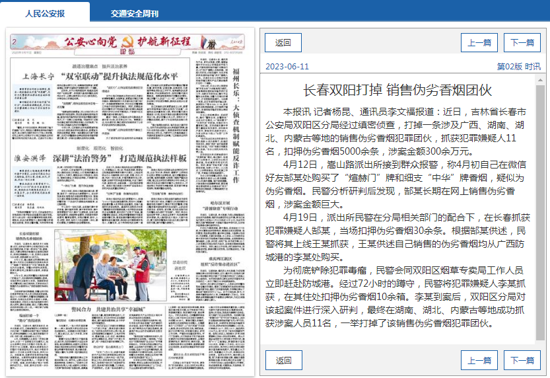Click the 第02版 时讯 edition label
The height and width of the screenshot is (378, 550).
pos(518,66)
